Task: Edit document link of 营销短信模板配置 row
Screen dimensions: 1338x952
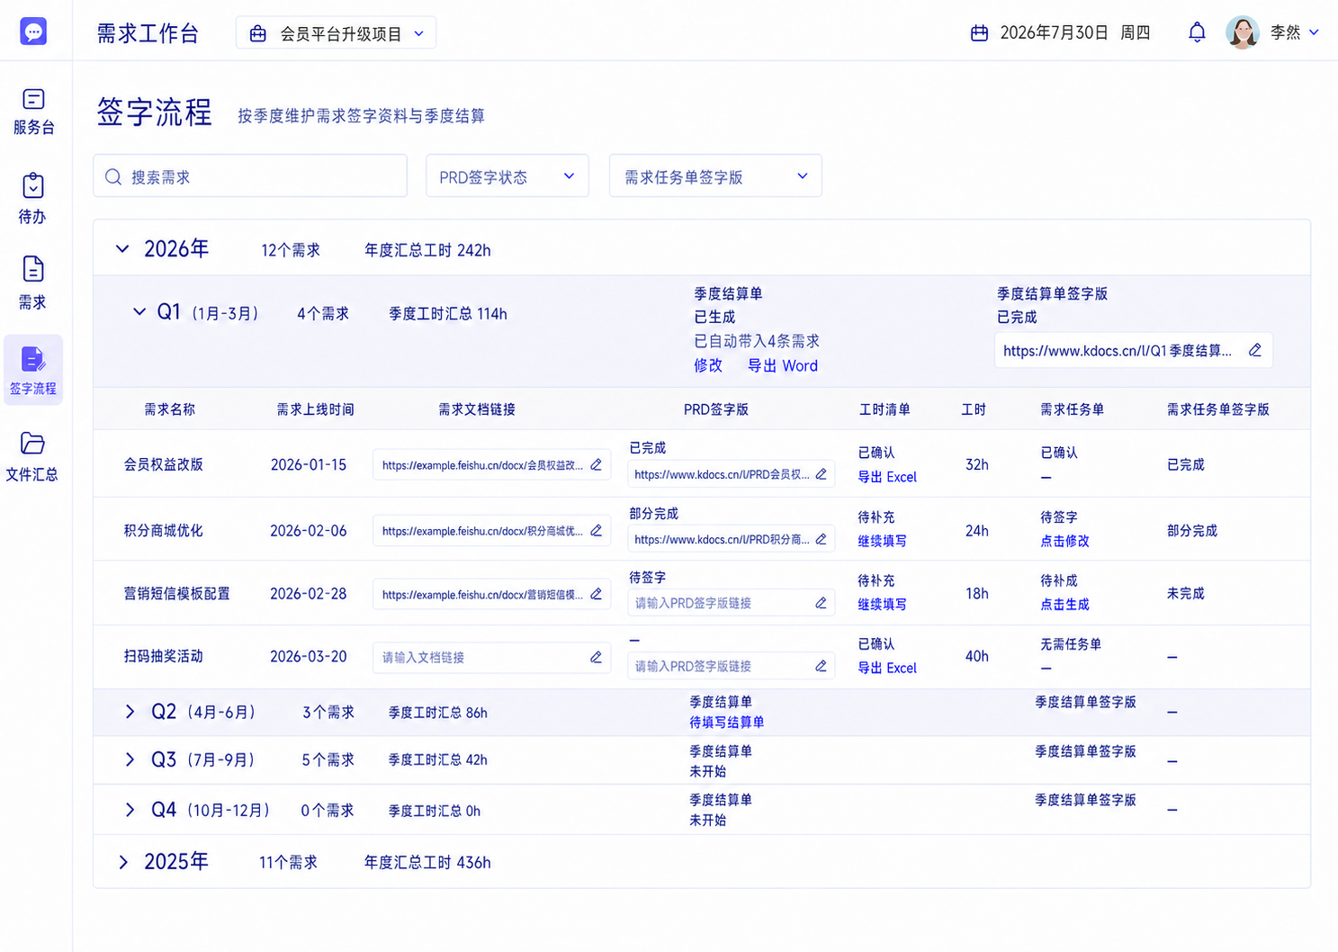Action: pyautogui.click(x=596, y=594)
